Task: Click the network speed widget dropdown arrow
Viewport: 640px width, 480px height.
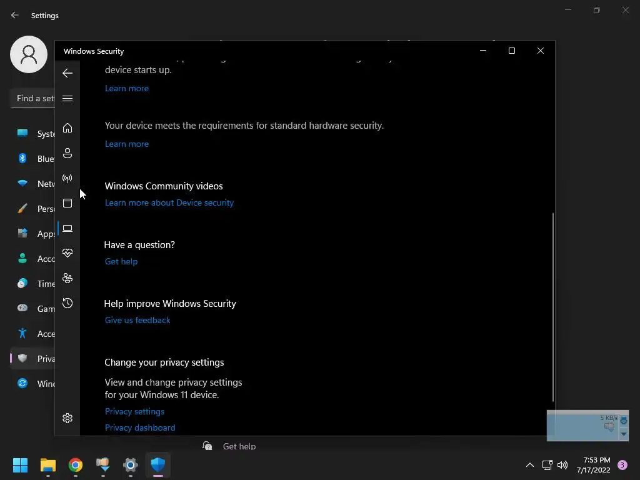Action: tap(624, 434)
